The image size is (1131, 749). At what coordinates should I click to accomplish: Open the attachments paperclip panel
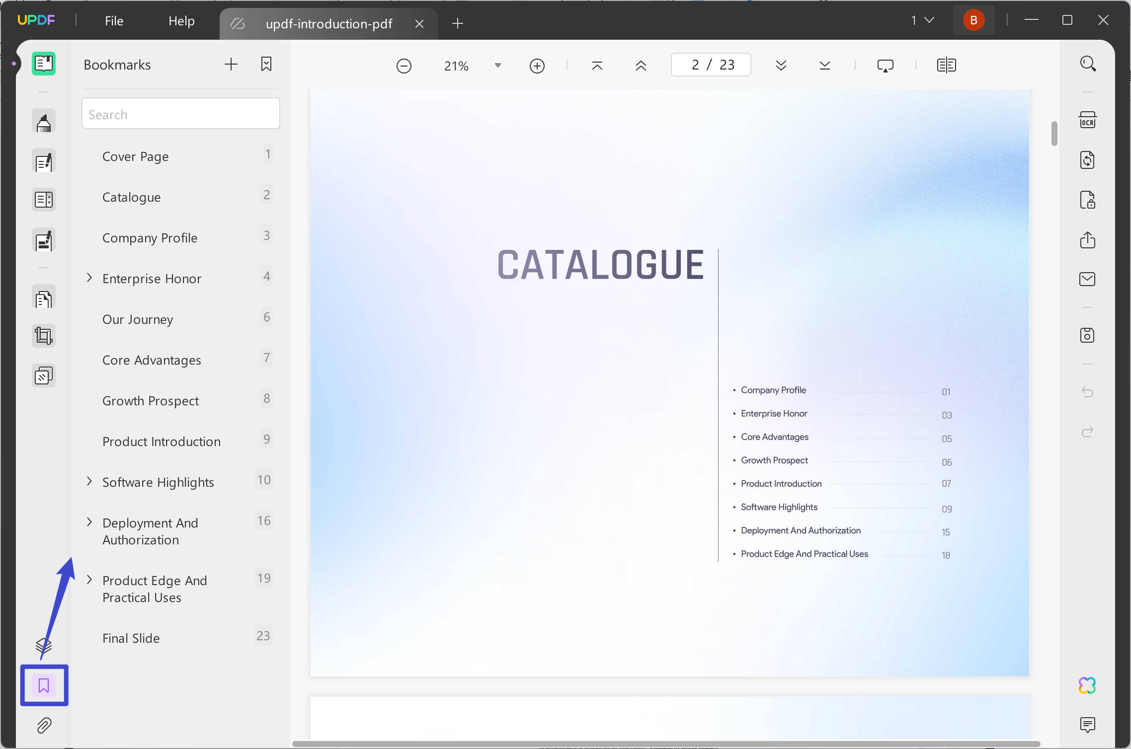(x=44, y=726)
